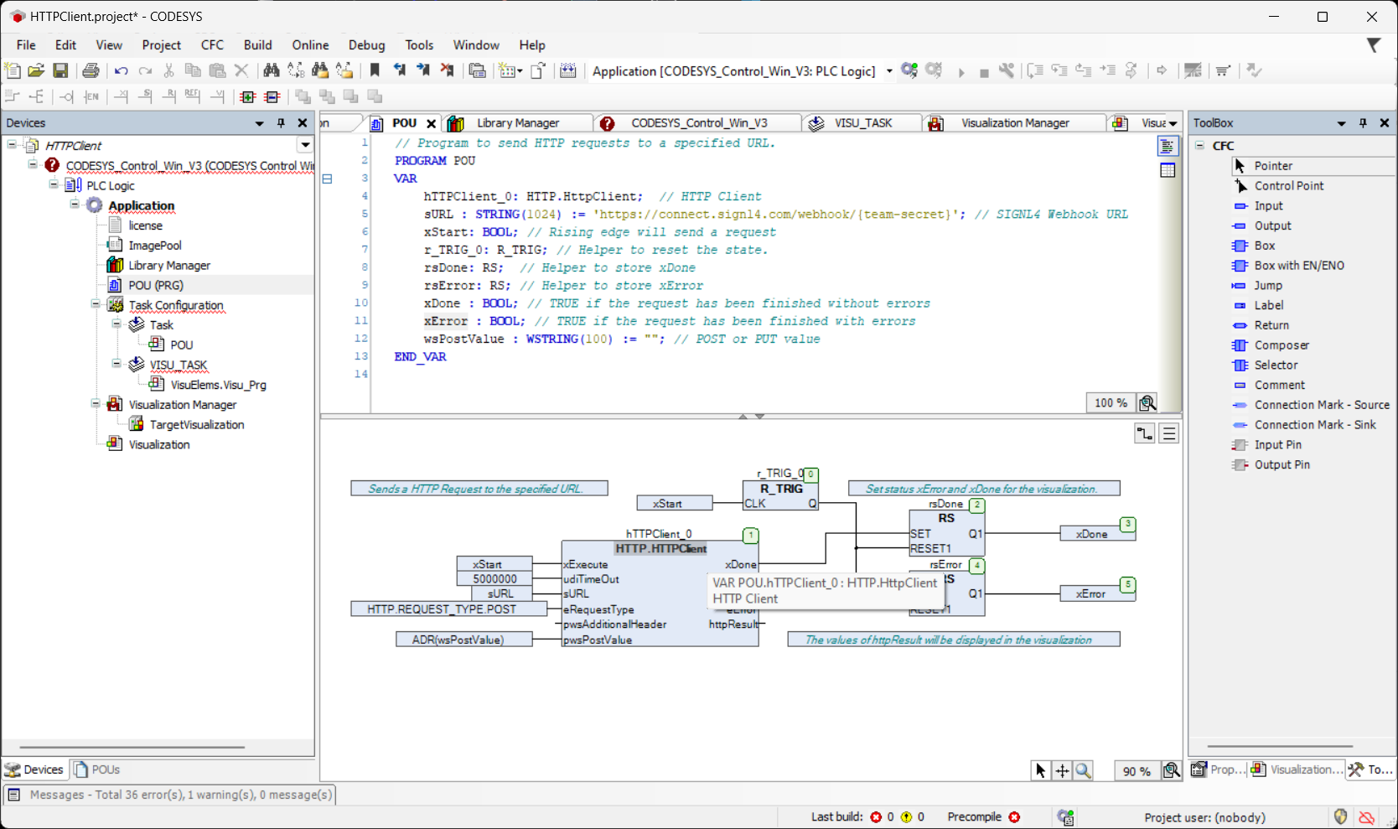Image resolution: width=1398 pixels, height=829 pixels.
Task: Collapse the Task Configuration node
Action: pos(96,304)
